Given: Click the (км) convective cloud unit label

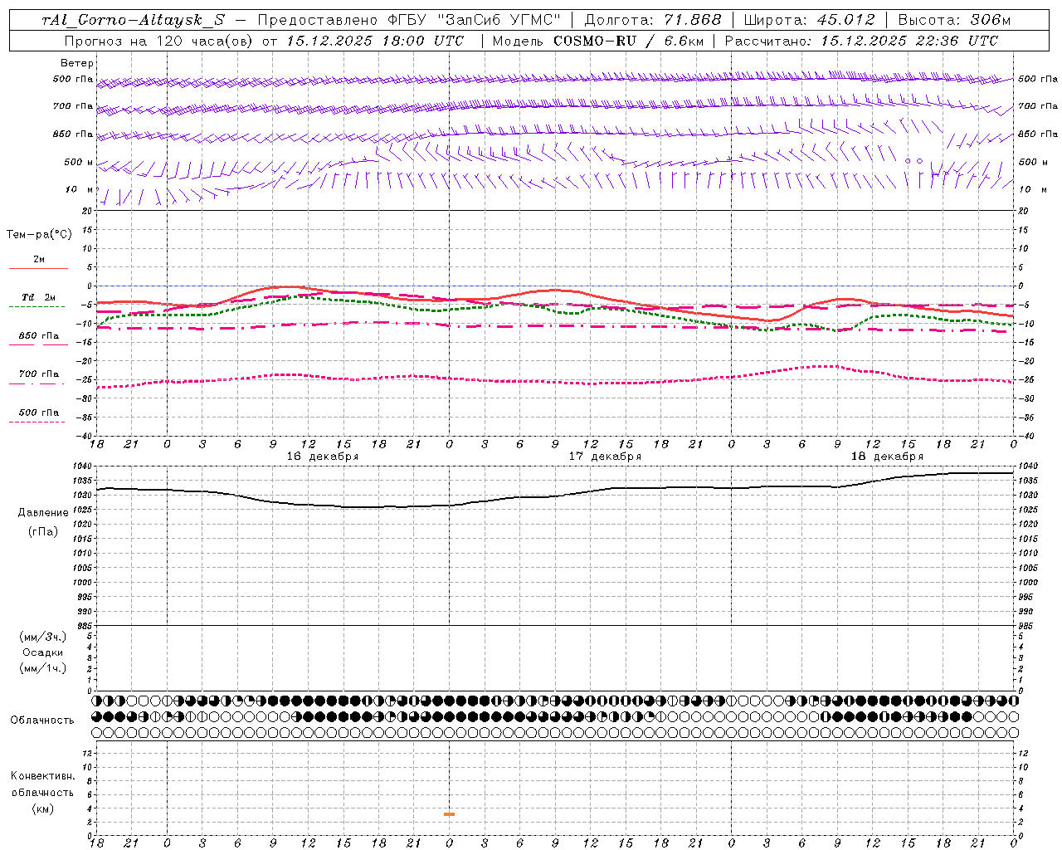Looking at the screenshot, I should [43, 808].
